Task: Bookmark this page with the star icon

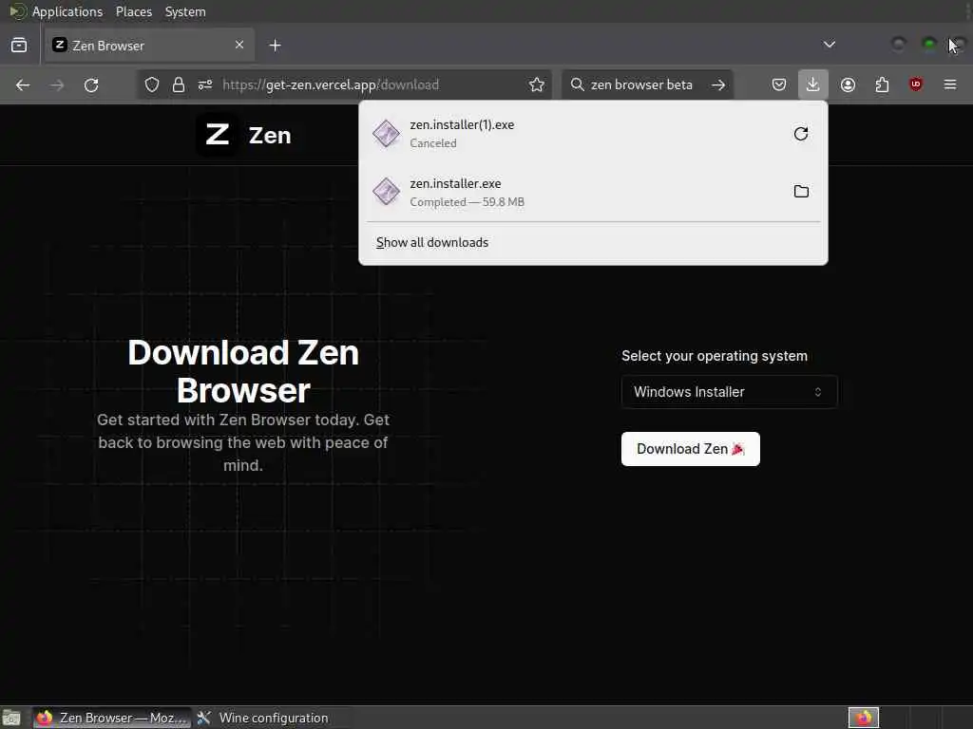Action: click(x=537, y=84)
